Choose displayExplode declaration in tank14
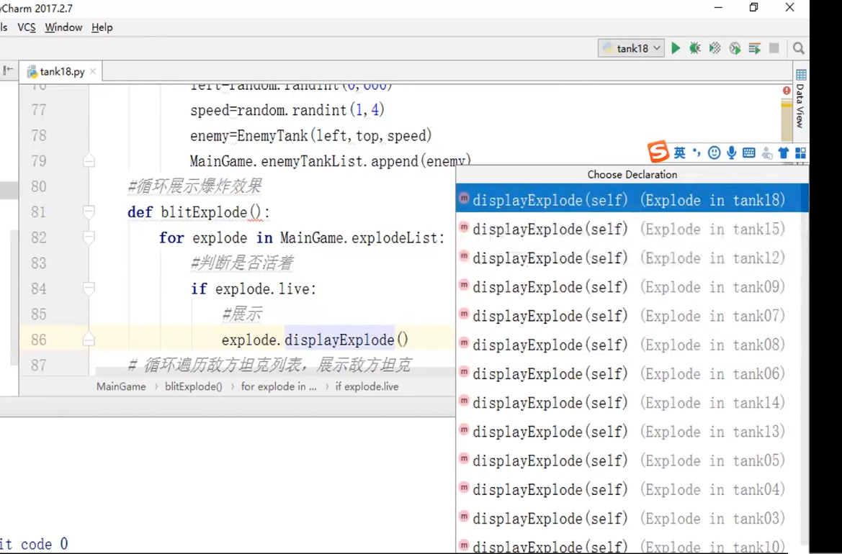 click(632, 403)
